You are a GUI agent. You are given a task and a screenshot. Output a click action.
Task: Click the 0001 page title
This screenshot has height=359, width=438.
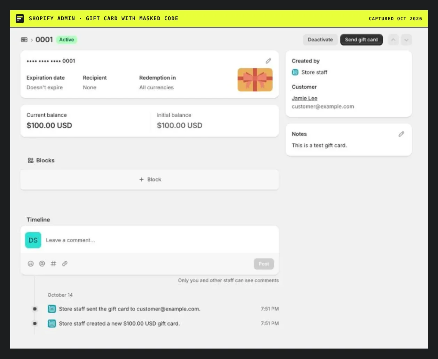(x=44, y=40)
